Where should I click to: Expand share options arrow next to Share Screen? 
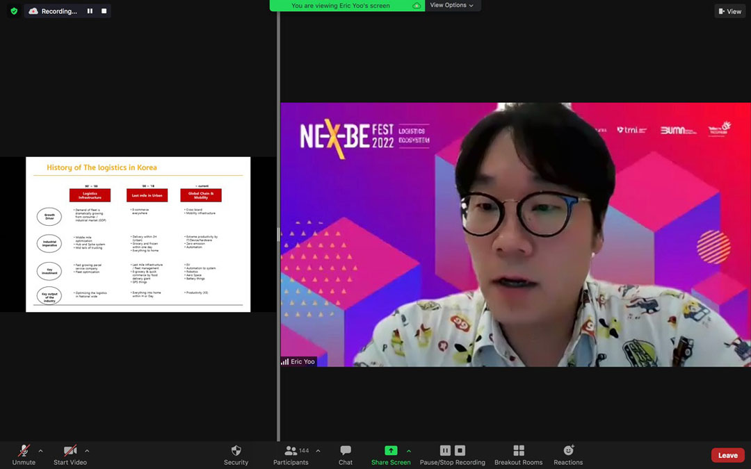point(409,451)
